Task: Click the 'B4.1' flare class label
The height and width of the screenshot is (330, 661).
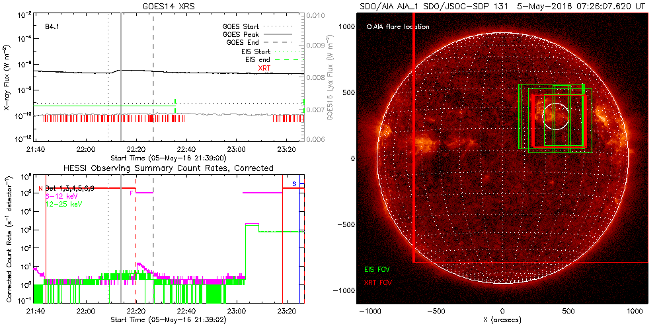Action: (54, 28)
